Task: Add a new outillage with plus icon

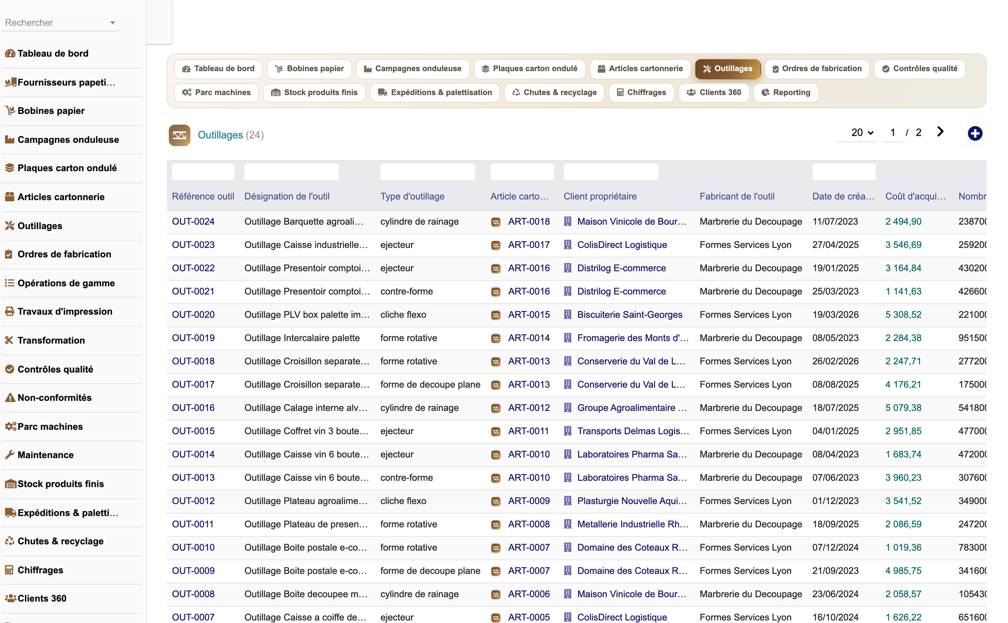Action: pyautogui.click(x=975, y=133)
